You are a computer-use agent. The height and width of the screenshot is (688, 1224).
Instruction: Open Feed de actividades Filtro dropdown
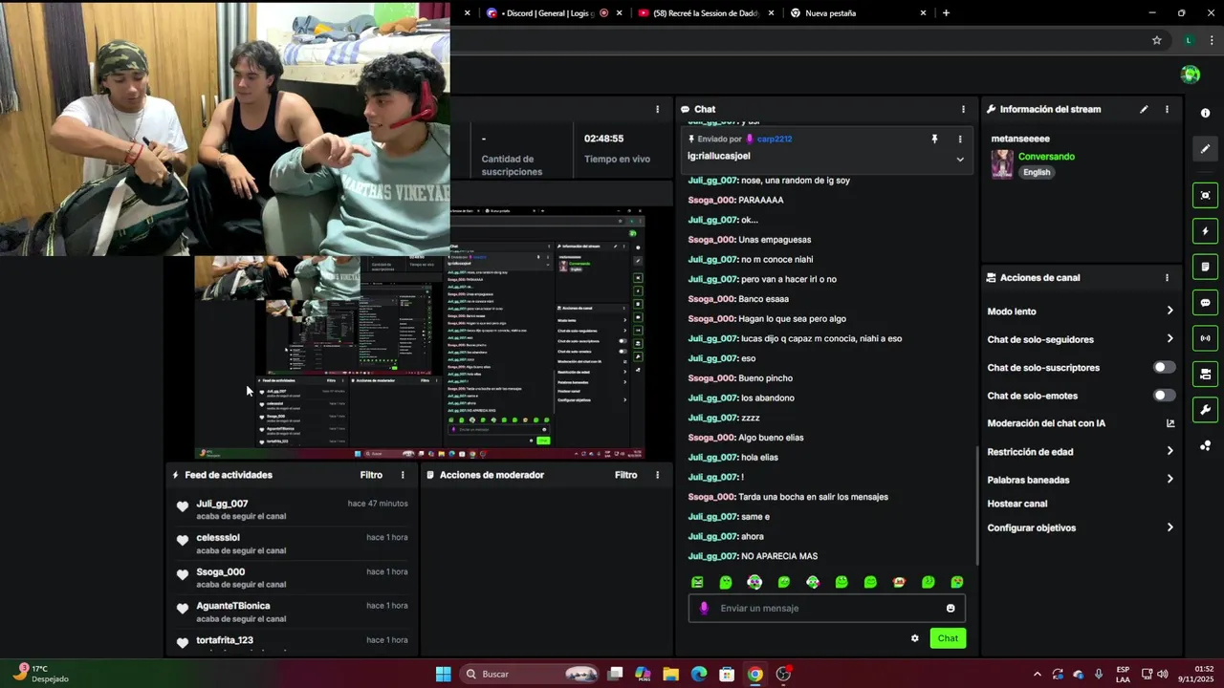(x=371, y=475)
